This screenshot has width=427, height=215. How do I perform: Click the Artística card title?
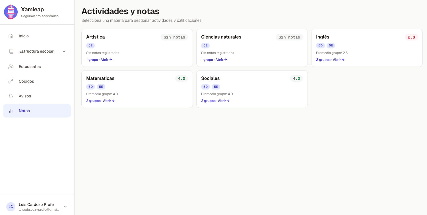(x=96, y=37)
